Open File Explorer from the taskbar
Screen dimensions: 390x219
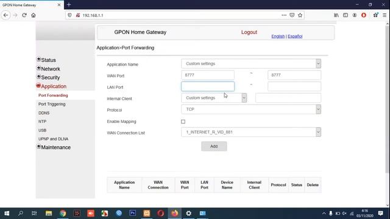click(49, 214)
